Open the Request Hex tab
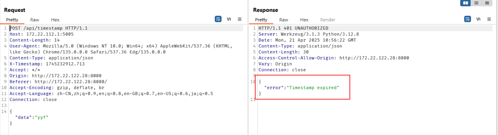The height and width of the screenshot is (135, 498). (x=55, y=20)
